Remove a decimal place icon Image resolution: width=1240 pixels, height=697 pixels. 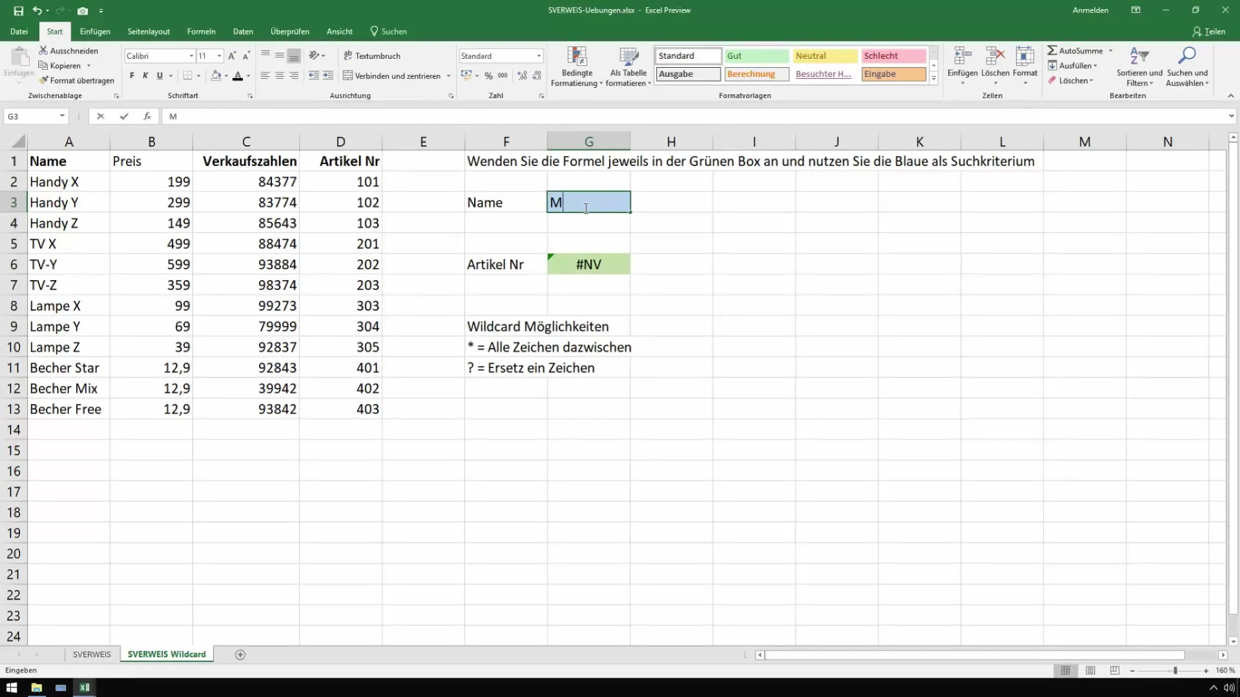[x=537, y=76]
